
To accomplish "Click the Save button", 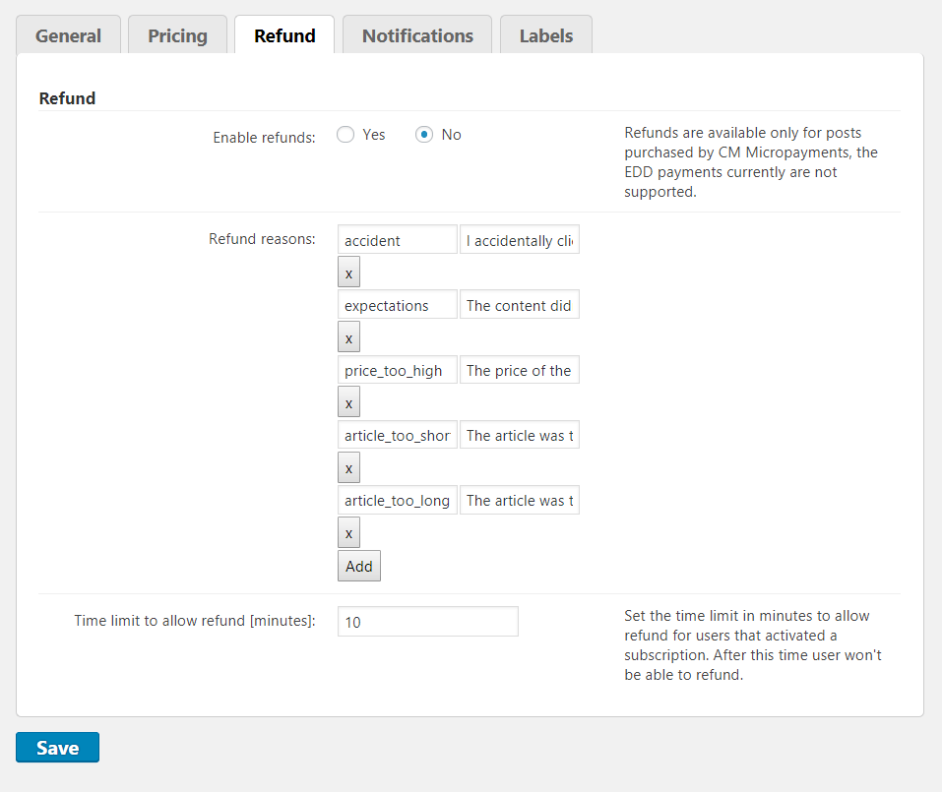I will (56, 747).
